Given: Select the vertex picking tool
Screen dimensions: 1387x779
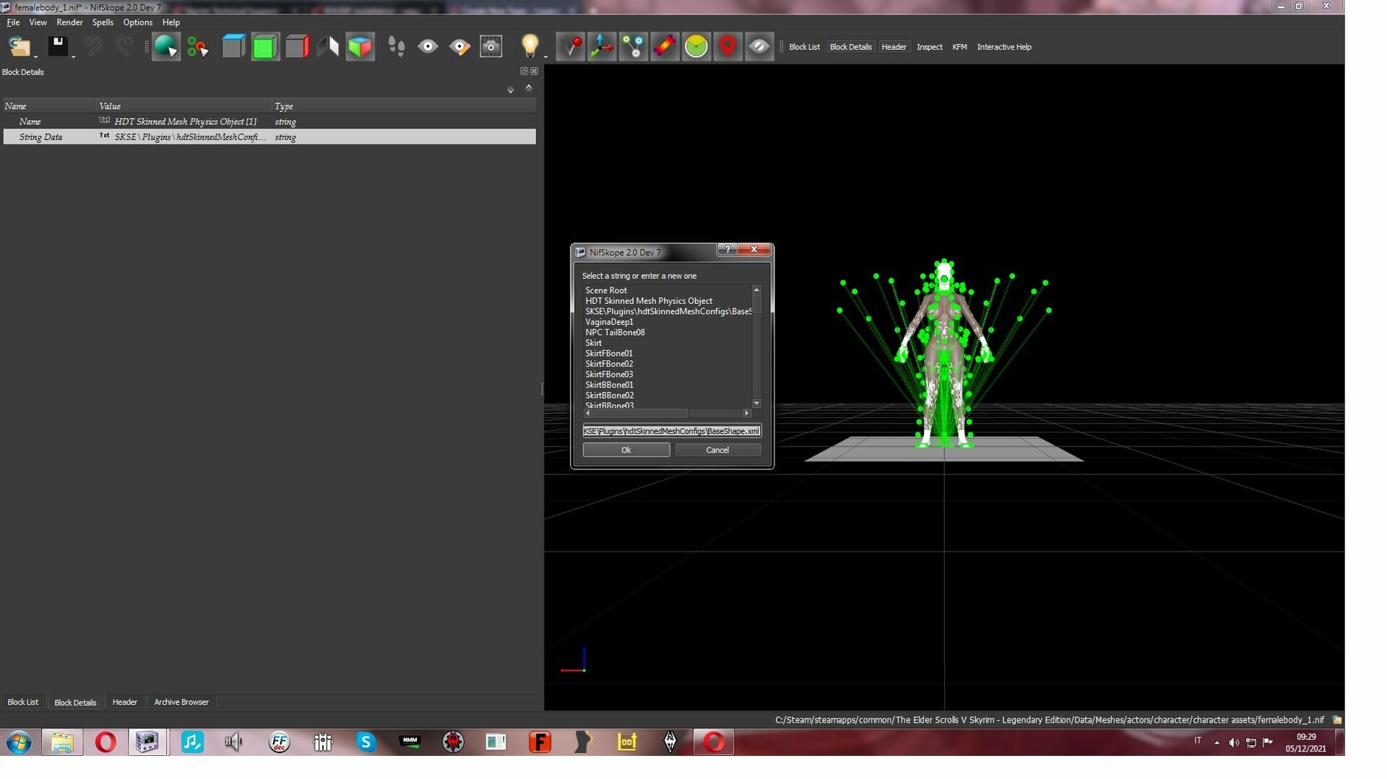Looking at the screenshot, I should coord(197,47).
